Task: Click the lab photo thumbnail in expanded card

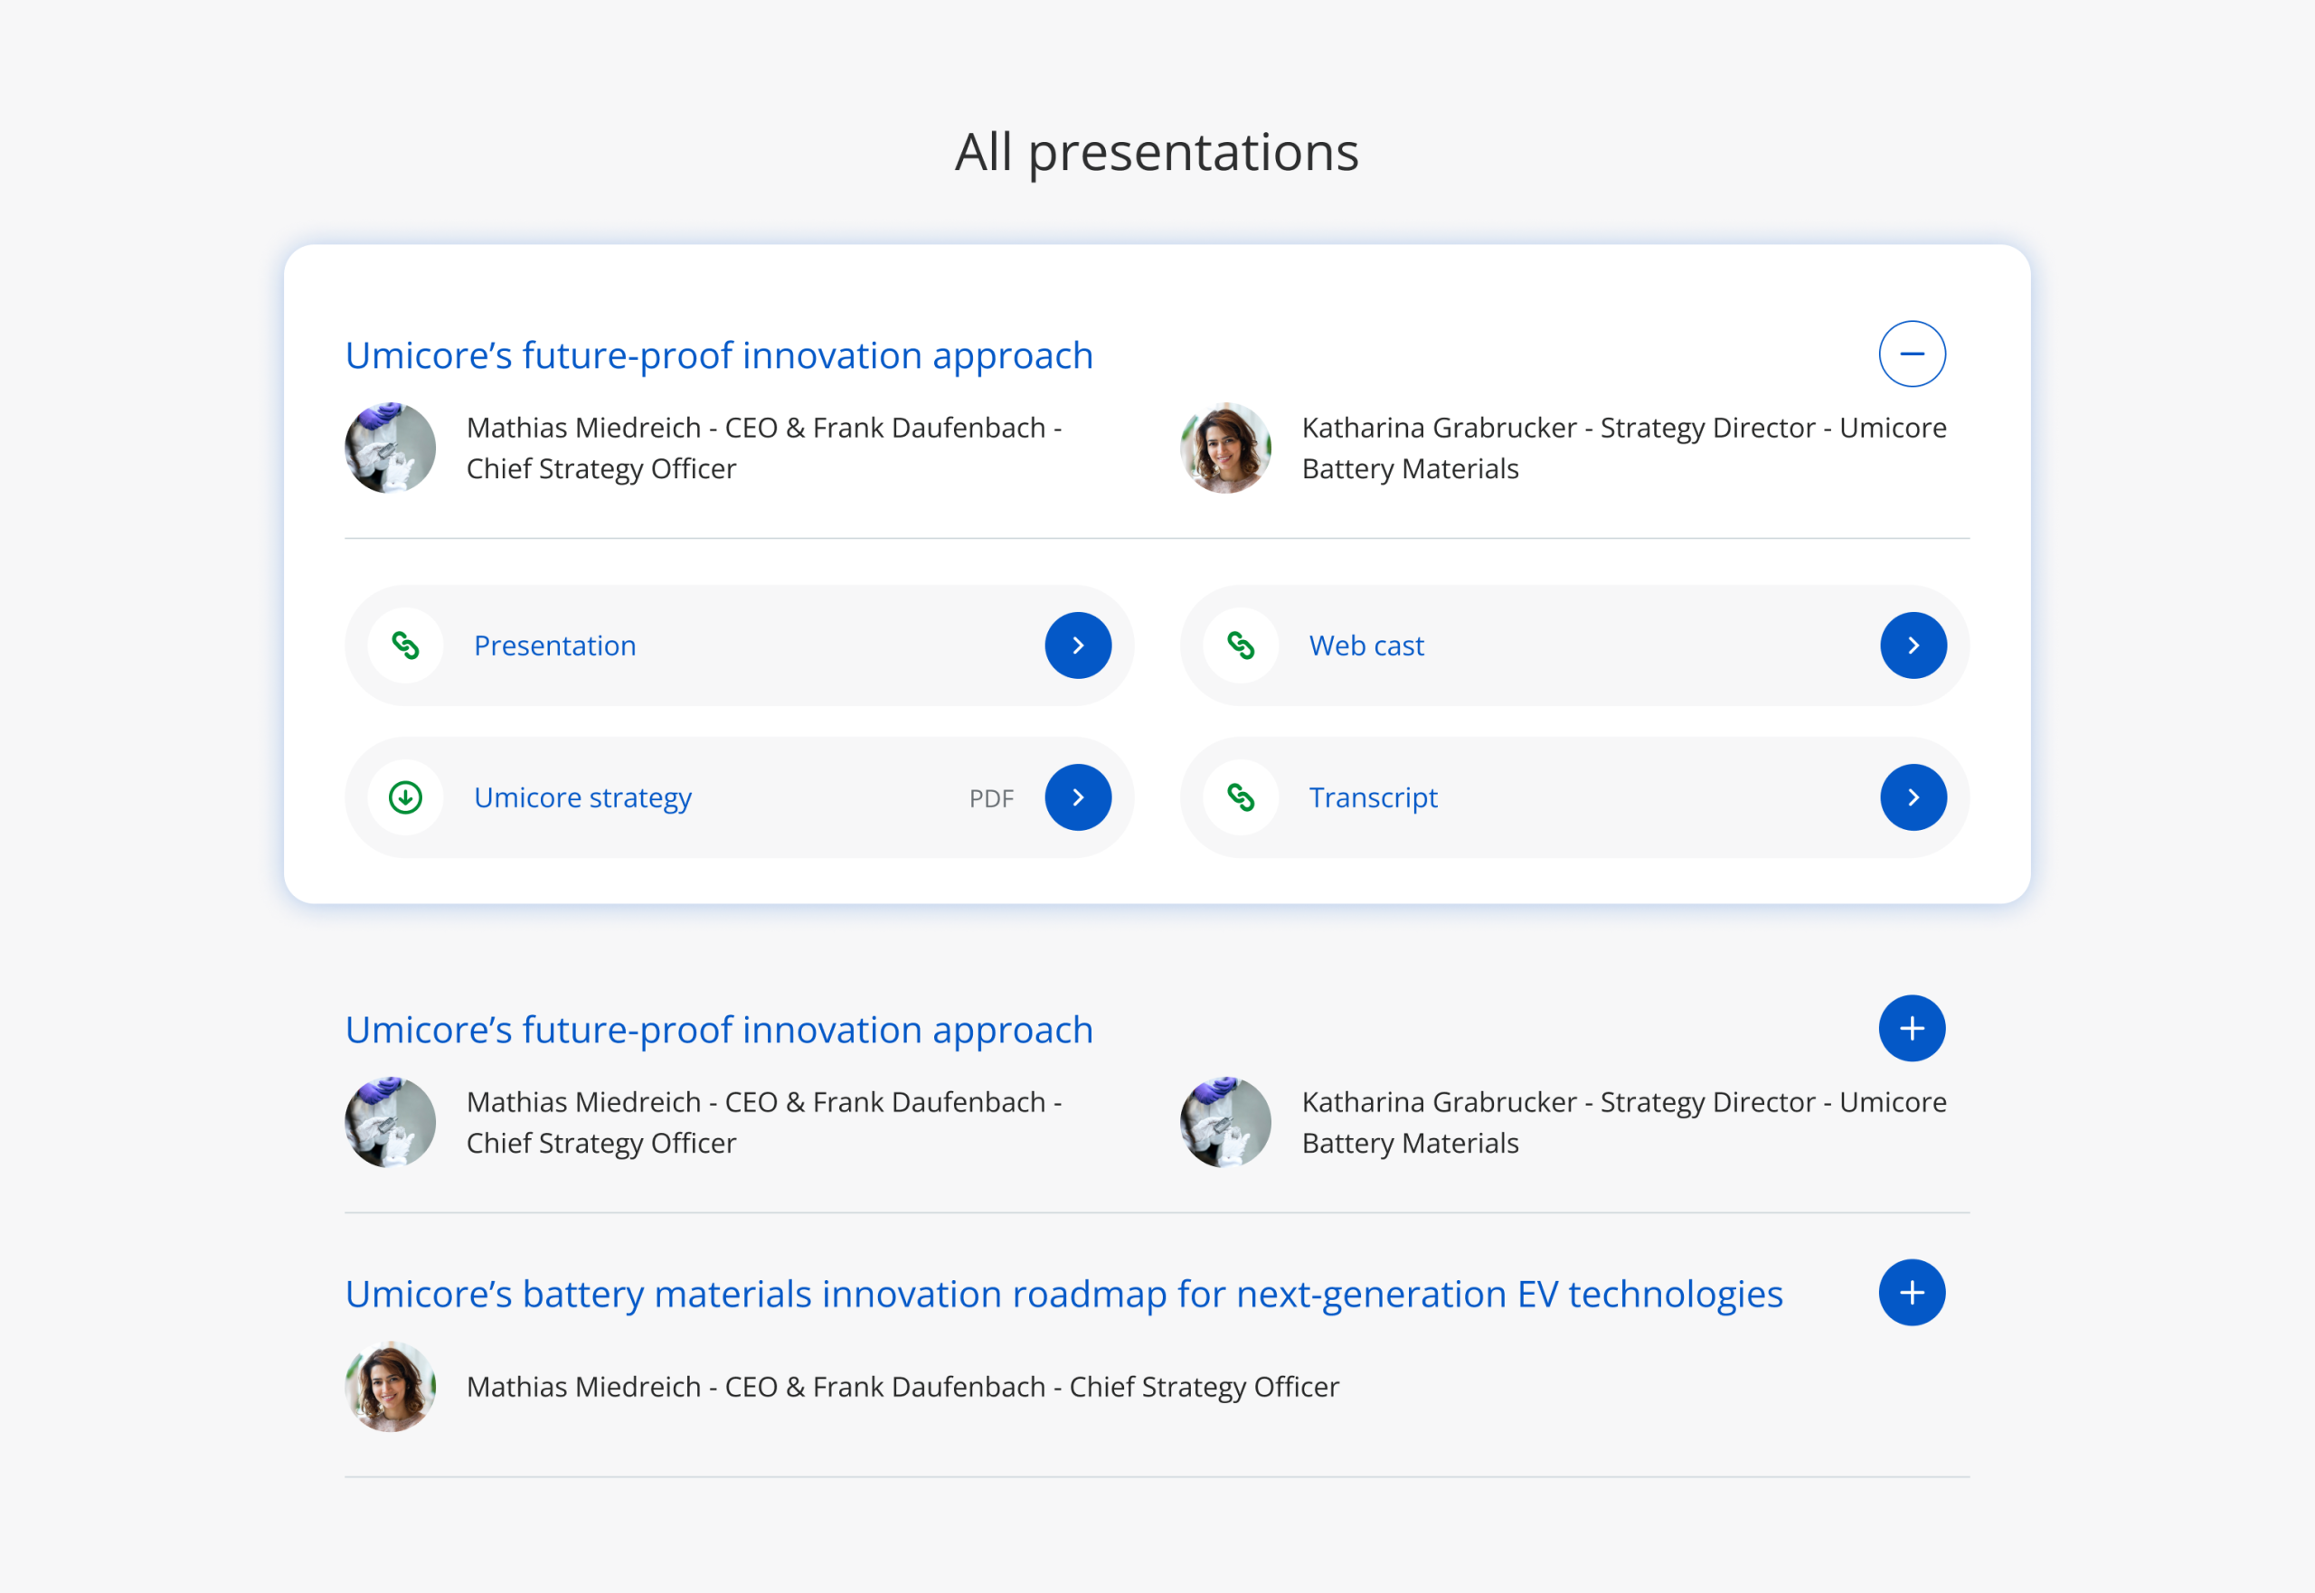Action: 391,448
